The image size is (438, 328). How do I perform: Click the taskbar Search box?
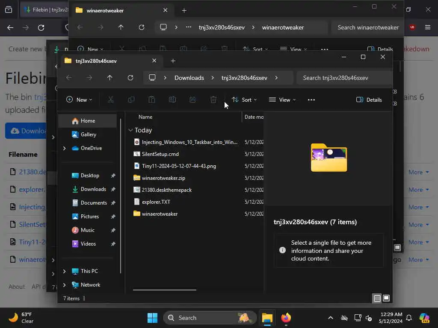210,318
